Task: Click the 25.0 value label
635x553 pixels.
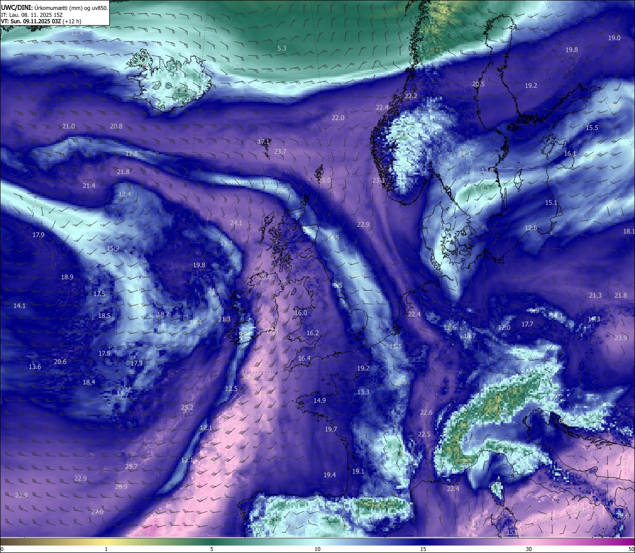Action: coord(324,181)
